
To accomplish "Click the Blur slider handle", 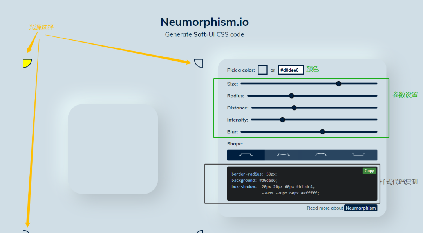I will click(322, 132).
